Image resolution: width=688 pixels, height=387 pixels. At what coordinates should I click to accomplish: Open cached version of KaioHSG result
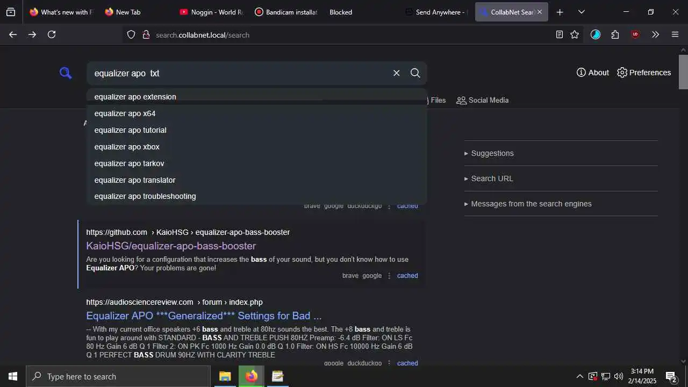click(x=407, y=276)
